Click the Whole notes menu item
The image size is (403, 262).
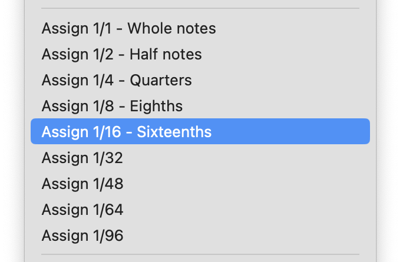[x=128, y=28]
